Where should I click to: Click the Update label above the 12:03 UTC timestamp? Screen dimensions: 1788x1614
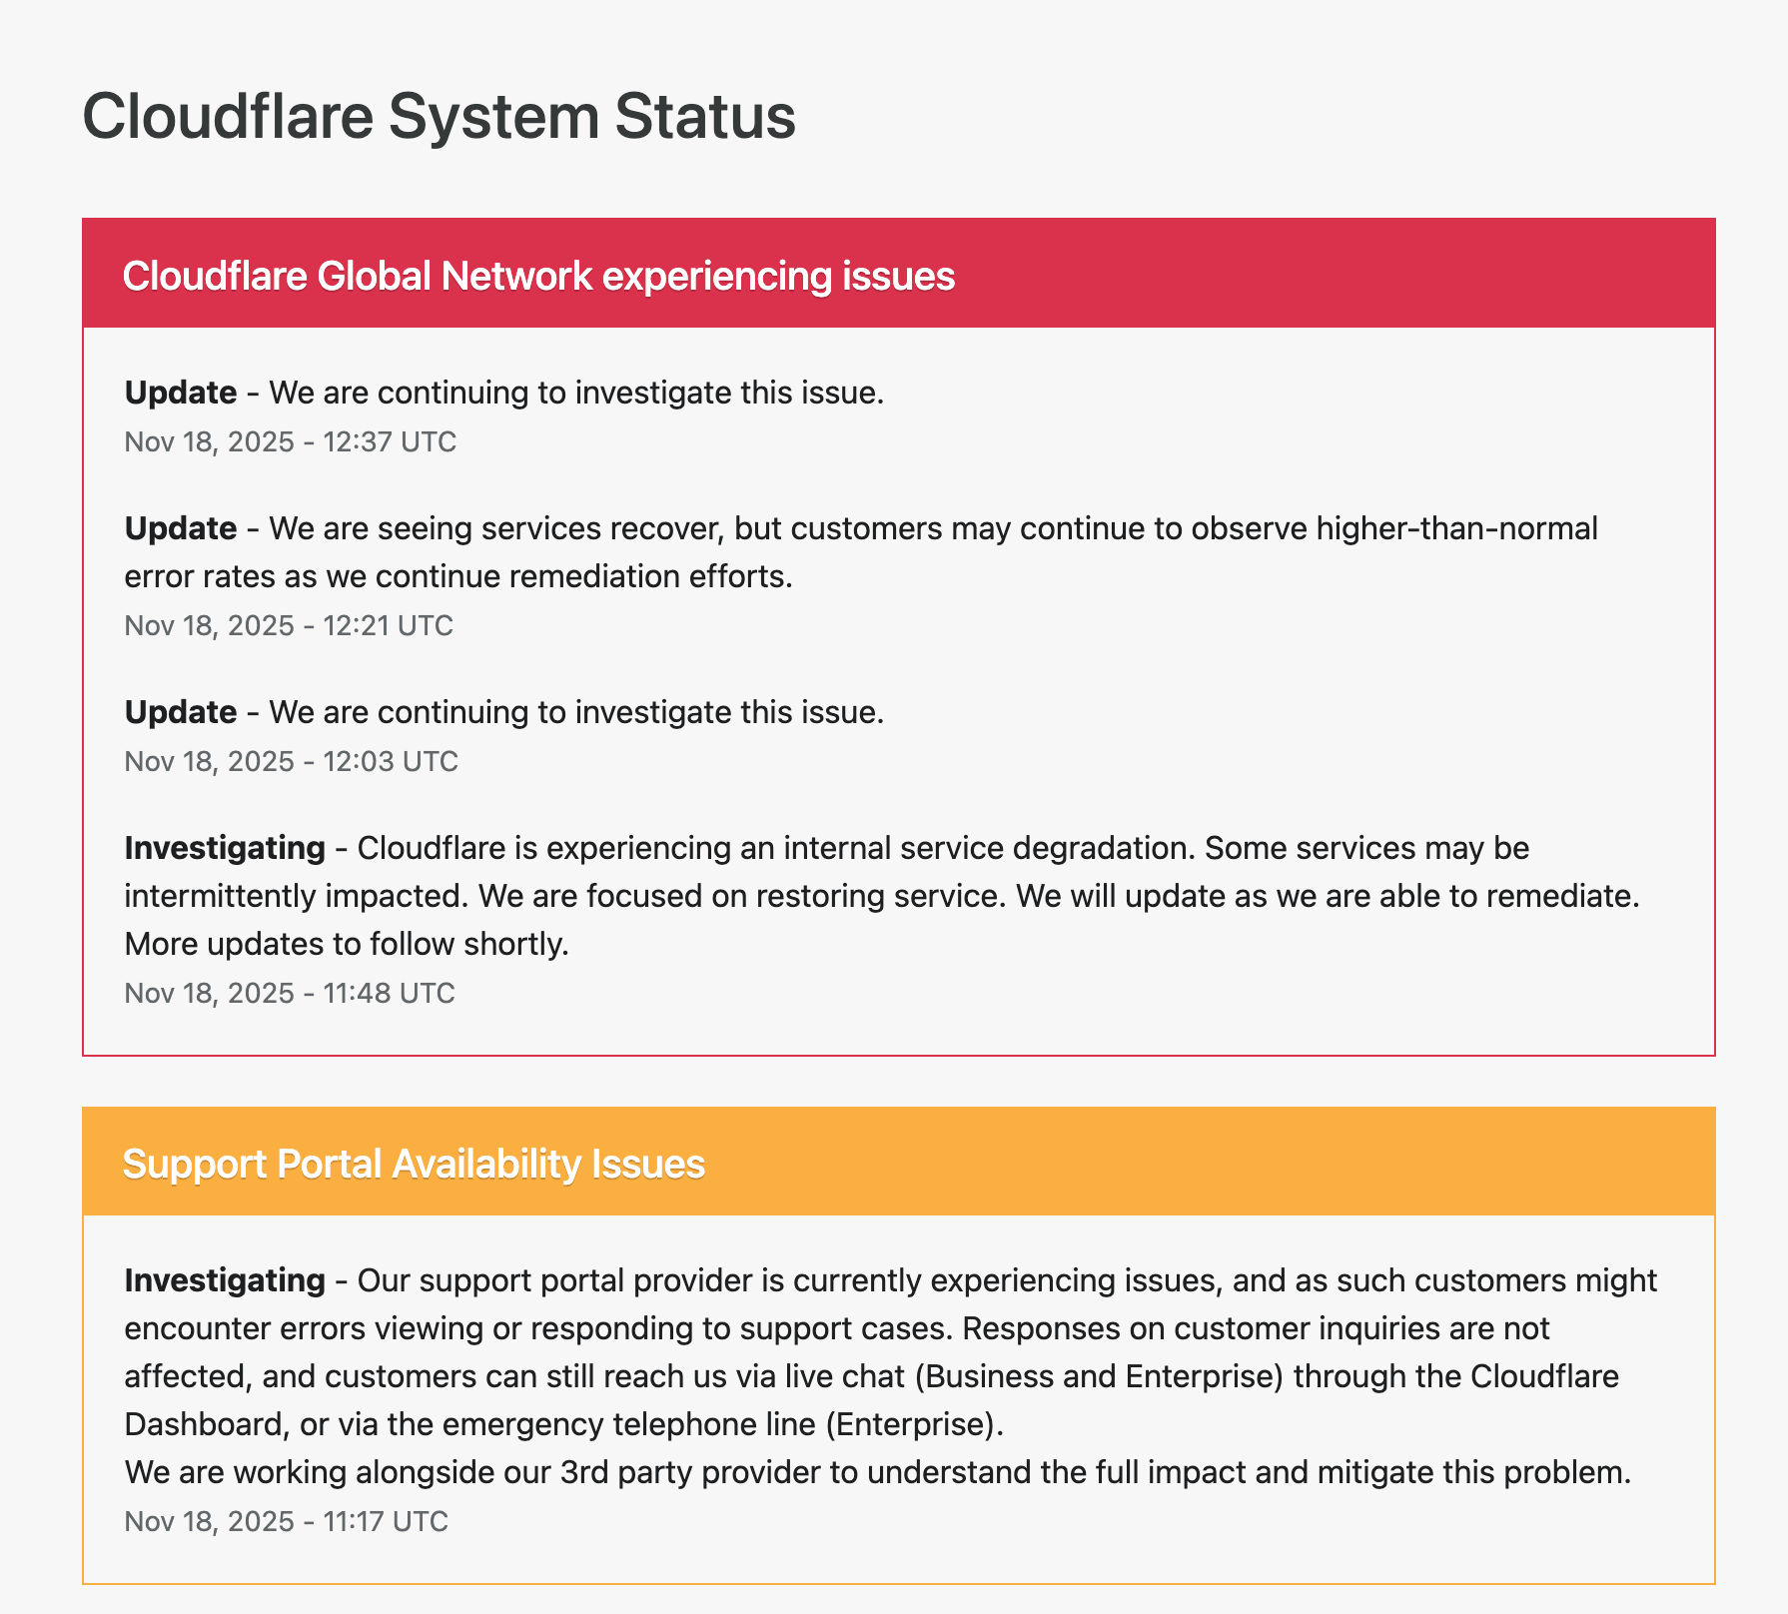click(x=180, y=712)
